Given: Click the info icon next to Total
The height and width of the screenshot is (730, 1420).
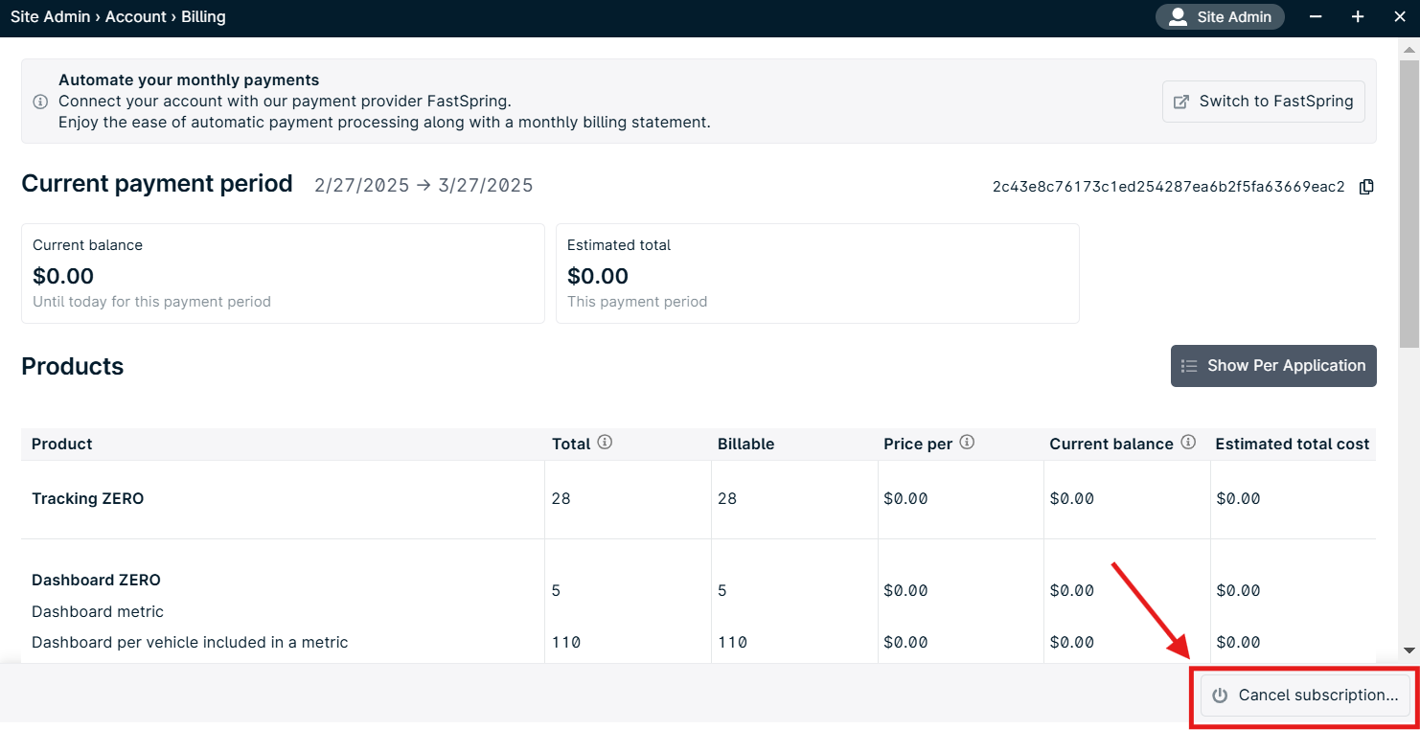Looking at the screenshot, I should pyautogui.click(x=605, y=443).
